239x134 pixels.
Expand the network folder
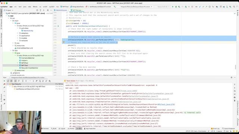point(18,41)
